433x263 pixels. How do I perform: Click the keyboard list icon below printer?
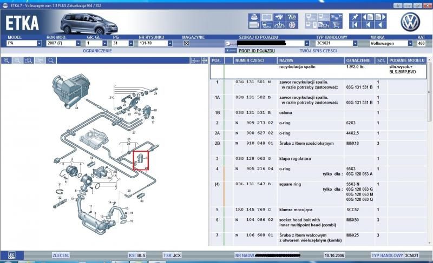[x=254, y=25]
